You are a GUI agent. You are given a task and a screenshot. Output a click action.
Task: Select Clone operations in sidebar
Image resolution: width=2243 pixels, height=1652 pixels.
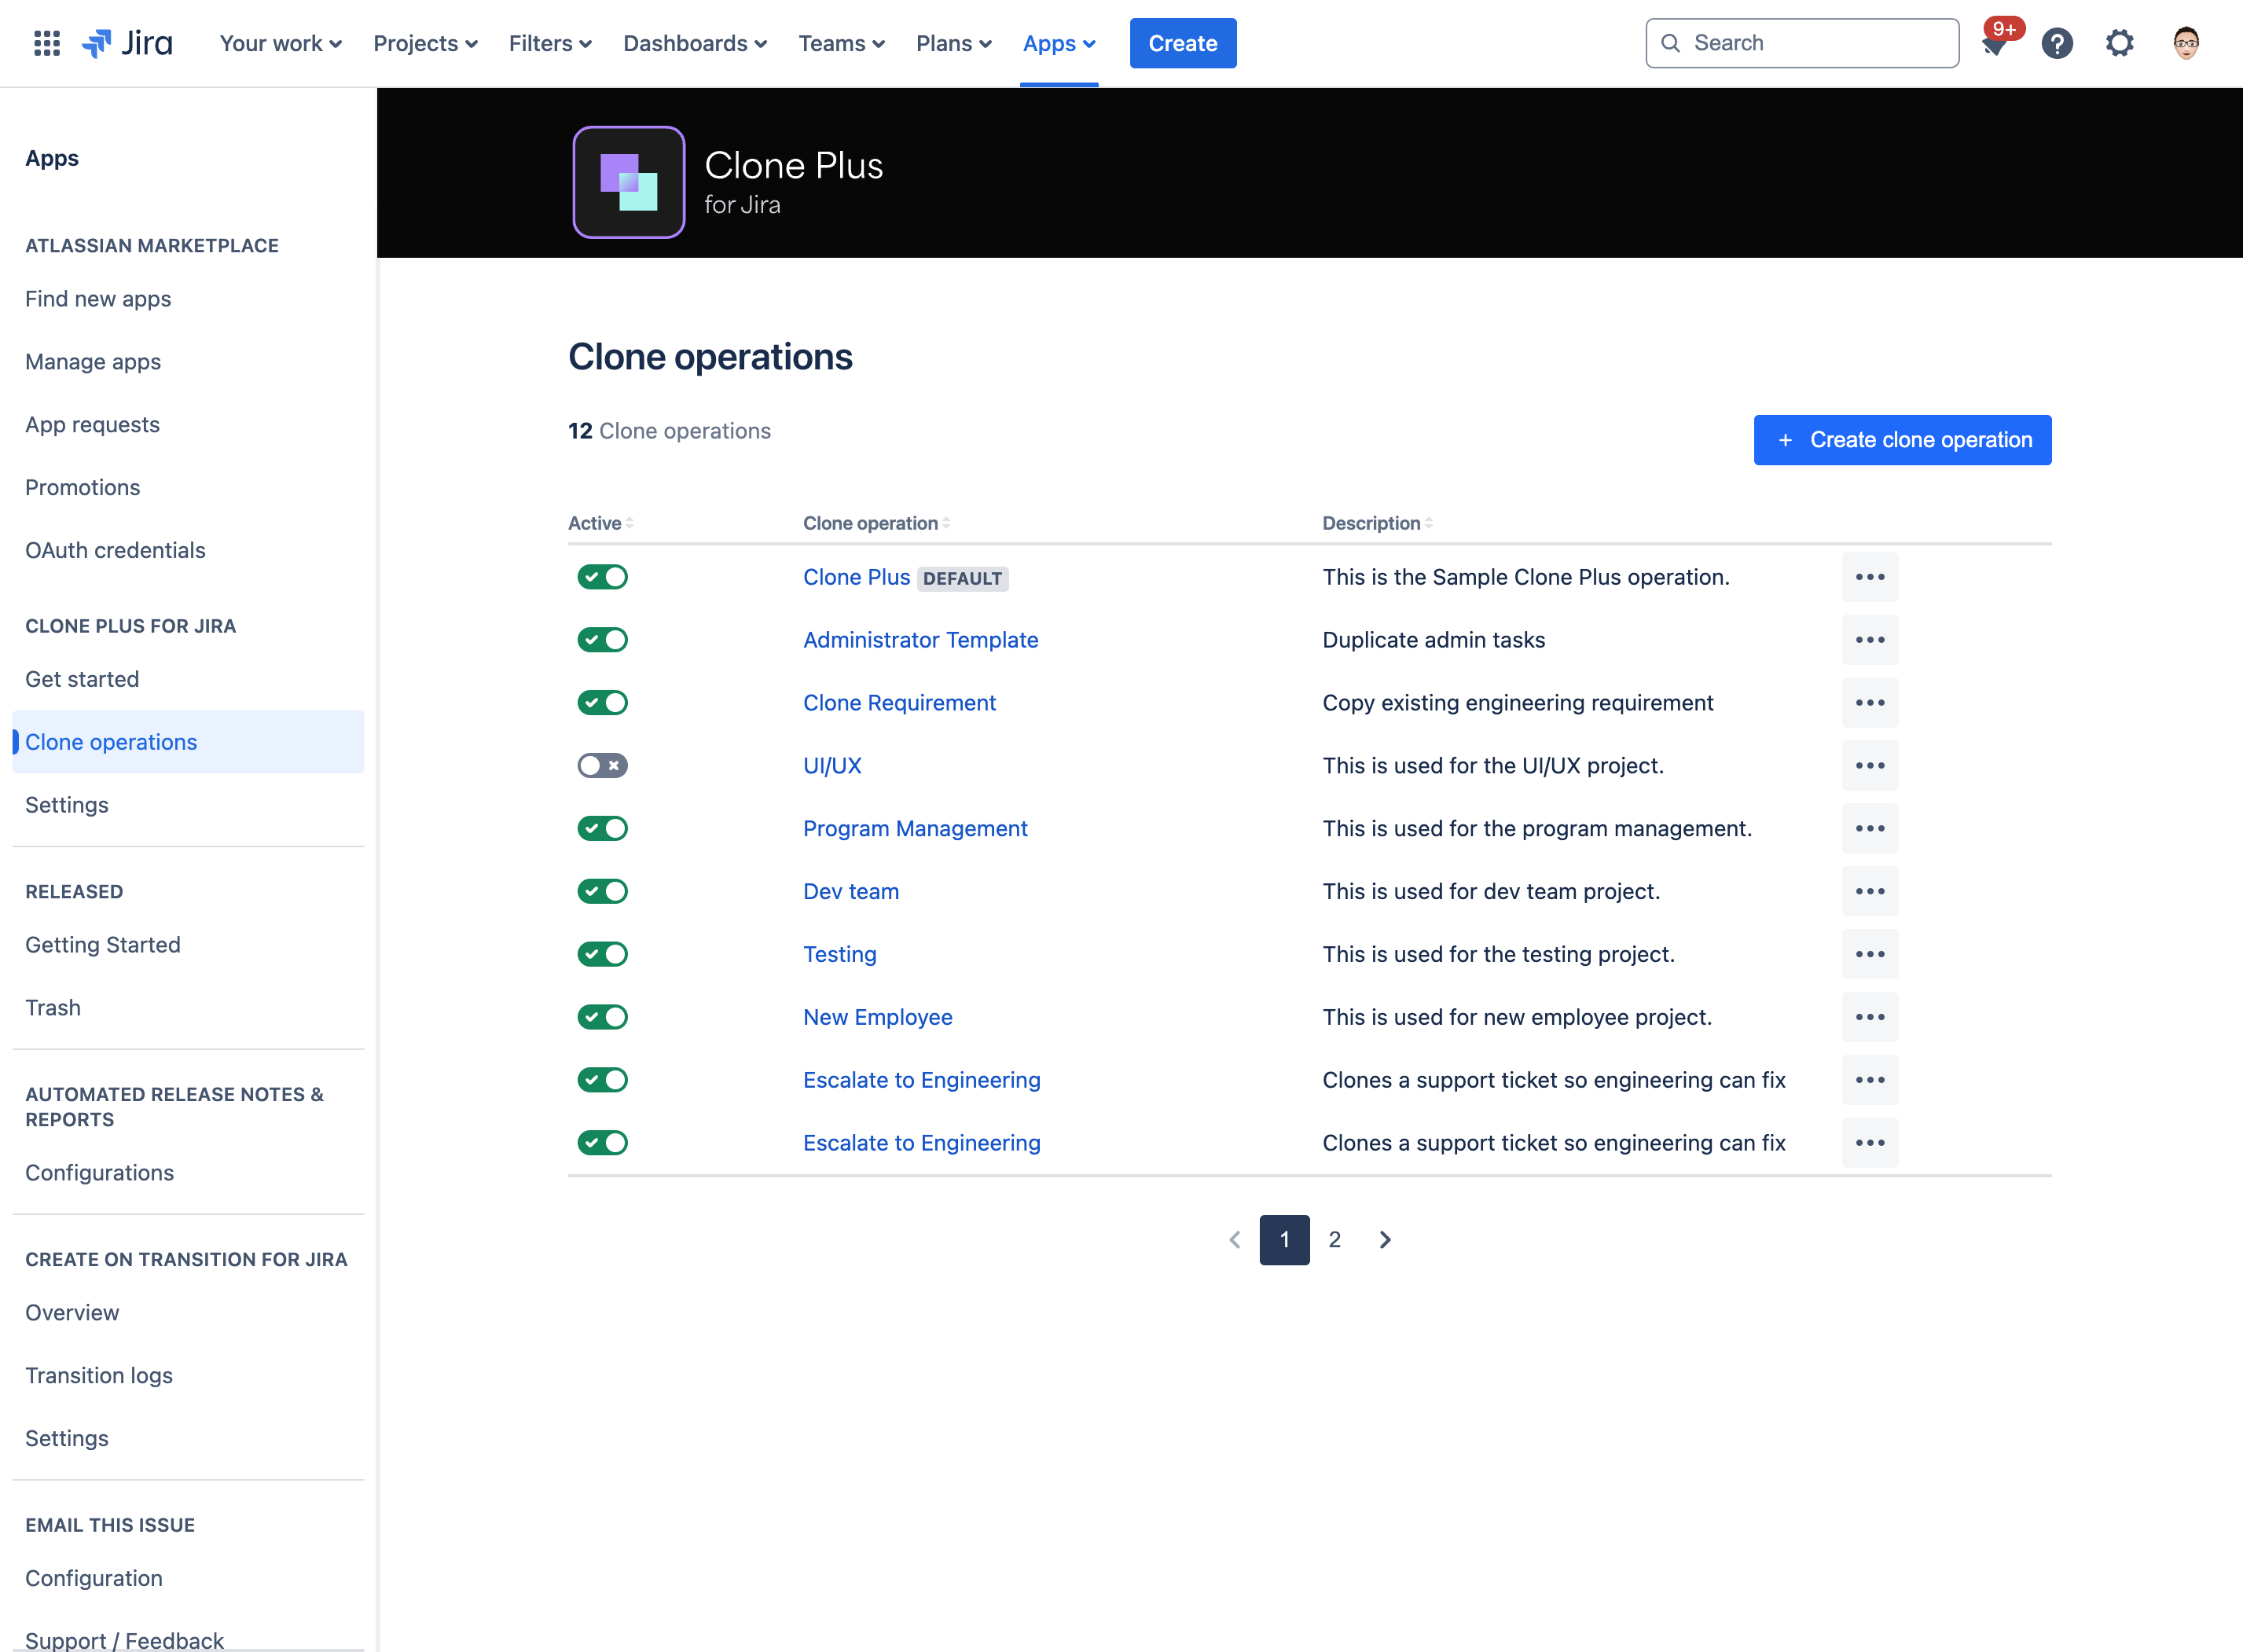(188, 742)
